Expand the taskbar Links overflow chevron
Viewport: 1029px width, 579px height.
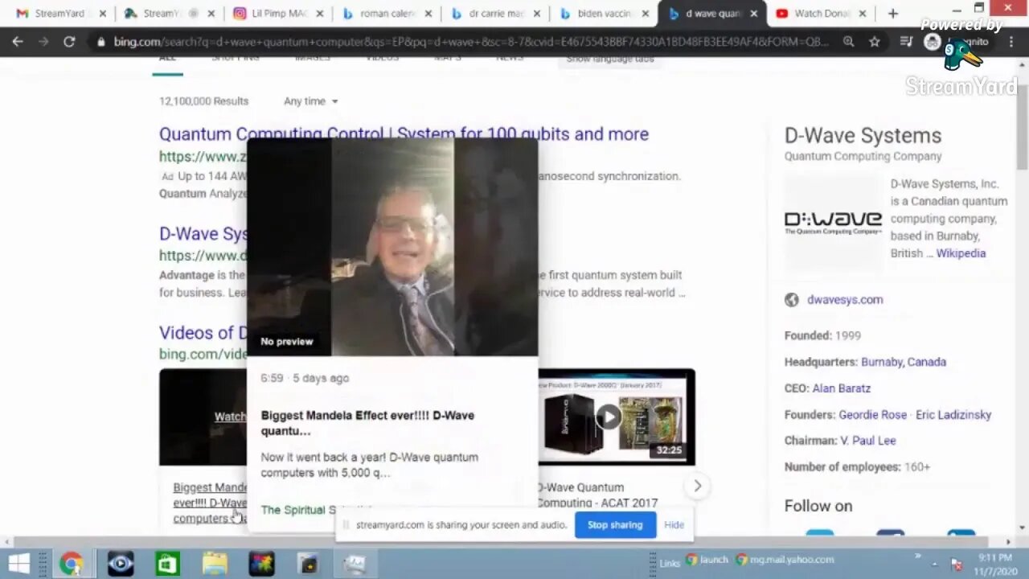coord(918,557)
